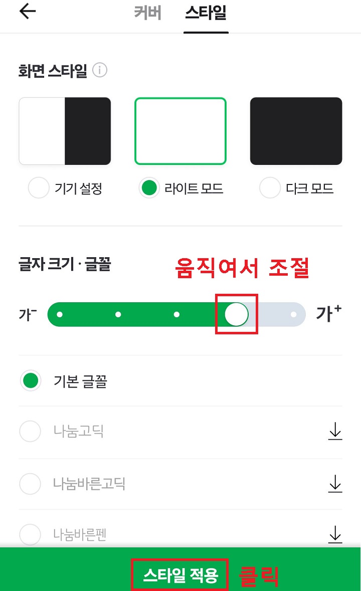Download the 나눔바른고딕 font
Viewport: 361px width, 591px height.
(x=335, y=483)
